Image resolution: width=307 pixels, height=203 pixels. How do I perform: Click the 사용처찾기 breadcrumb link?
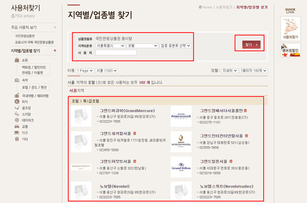click(224, 7)
